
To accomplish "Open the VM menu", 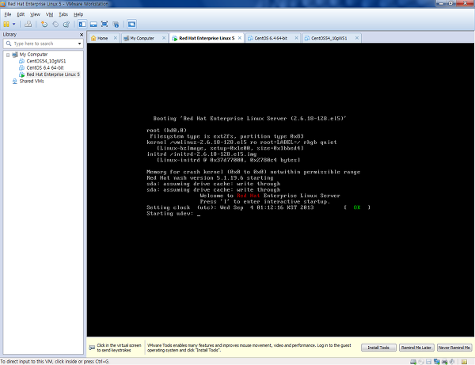I will tap(49, 14).
